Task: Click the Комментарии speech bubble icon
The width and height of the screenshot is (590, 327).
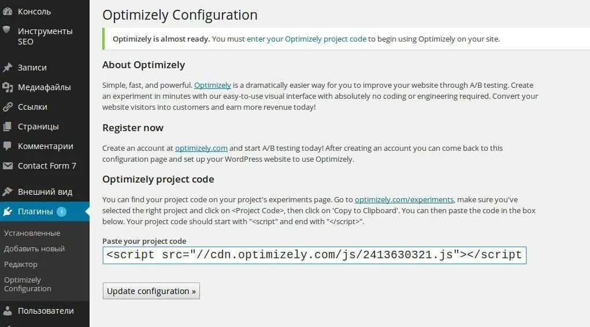Action: coord(7,146)
